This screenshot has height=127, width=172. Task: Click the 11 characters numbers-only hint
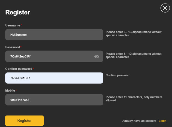click(x=134, y=99)
